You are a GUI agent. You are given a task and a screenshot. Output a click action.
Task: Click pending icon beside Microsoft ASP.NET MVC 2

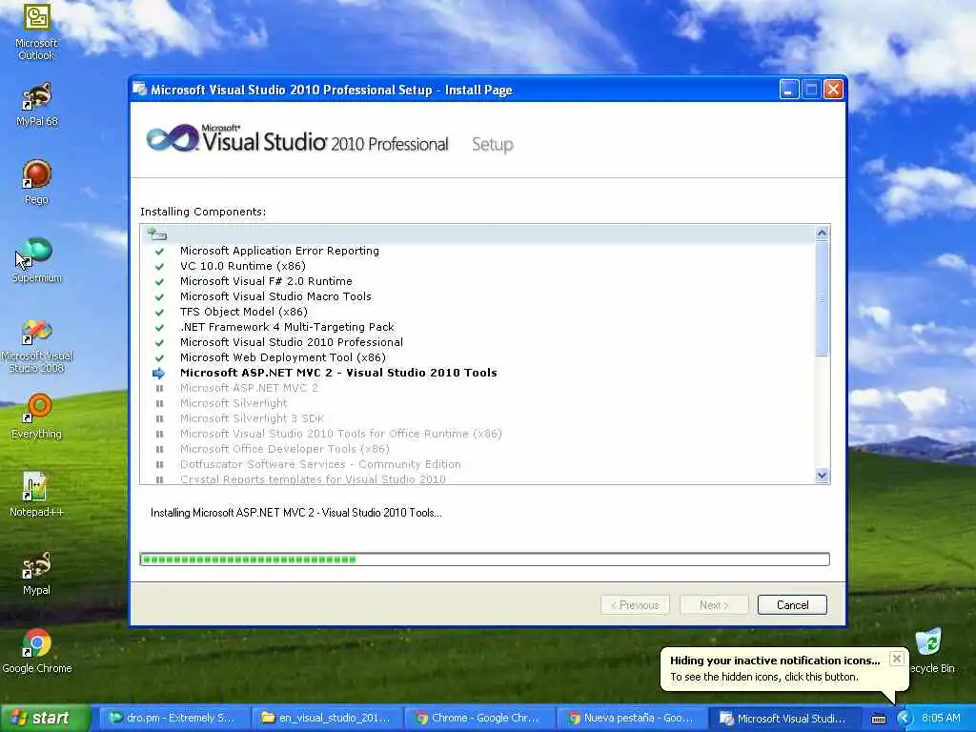159,389
